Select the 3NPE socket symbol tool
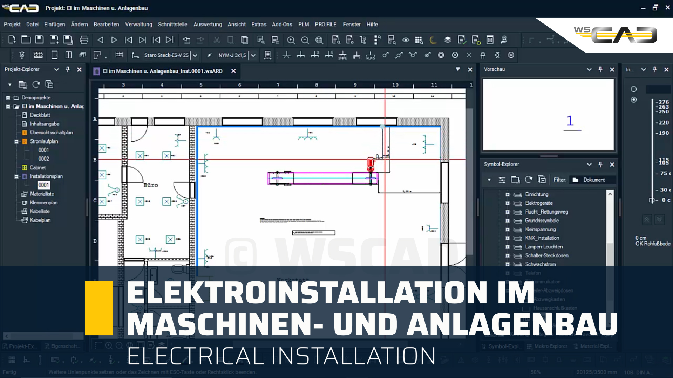Image resolution: width=673 pixels, height=378 pixels. pos(342,55)
